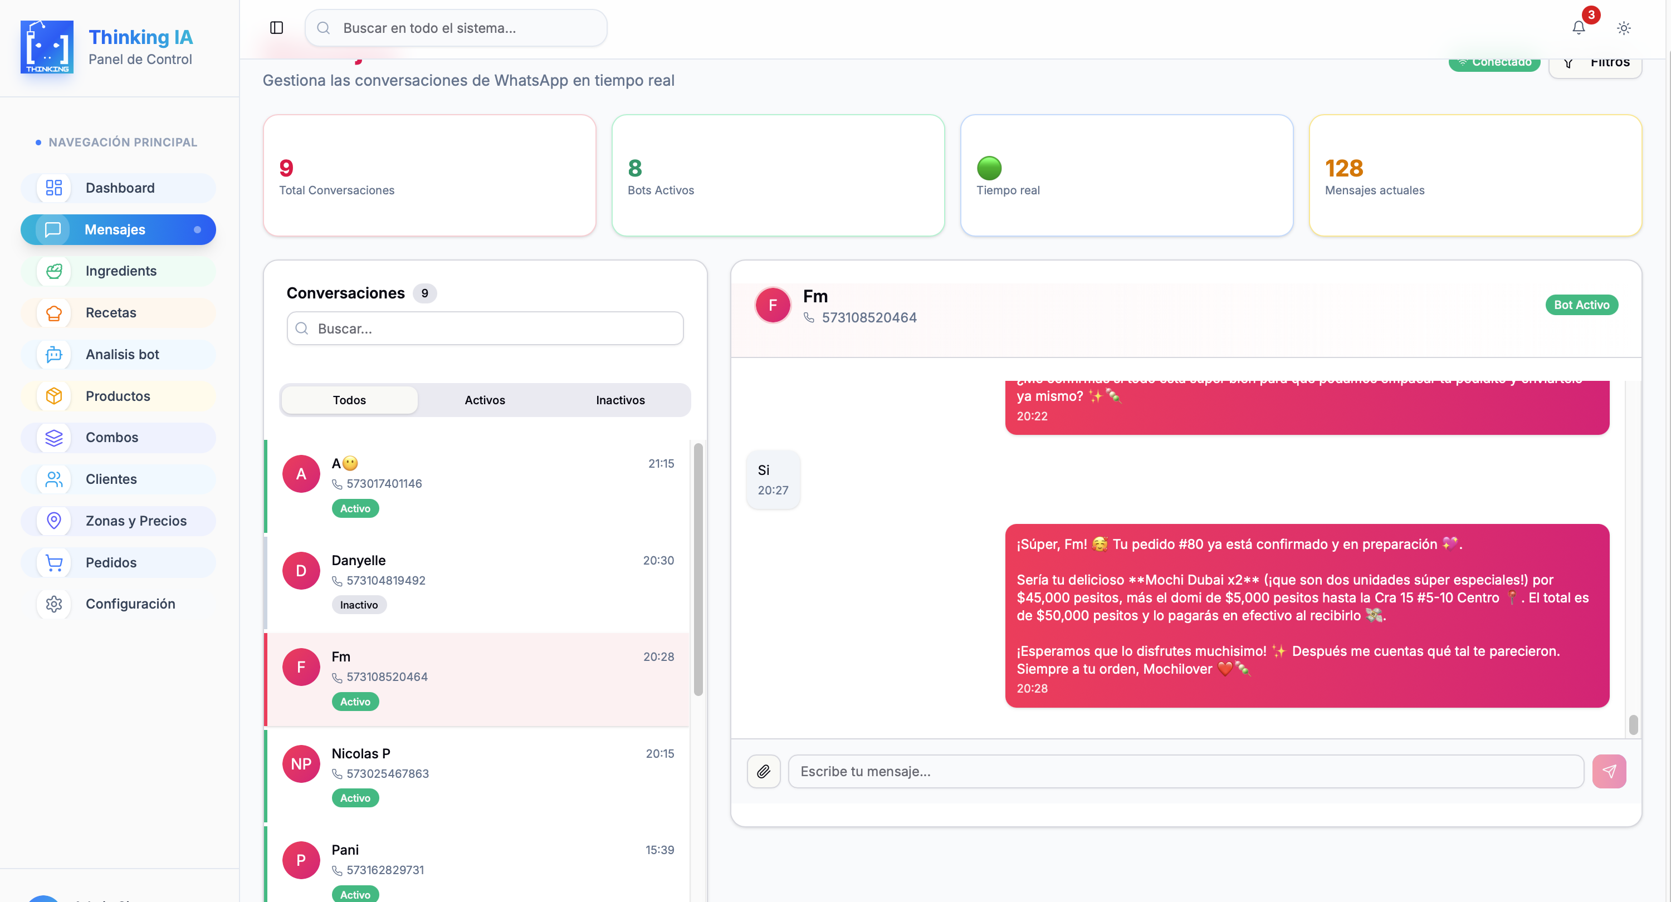Select the Todos conversations tab
The image size is (1671, 902).
(x=349, y=400)
